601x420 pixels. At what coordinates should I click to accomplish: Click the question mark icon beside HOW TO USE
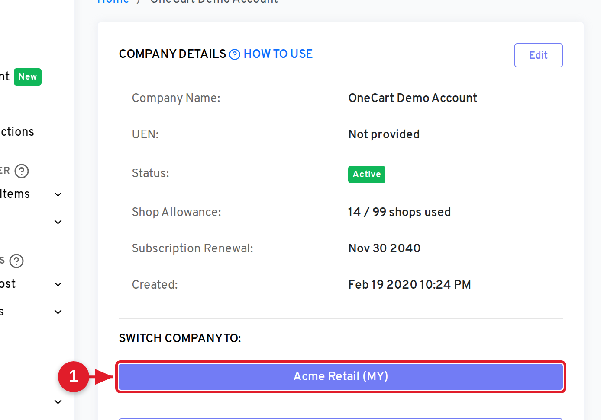point(235,54)
